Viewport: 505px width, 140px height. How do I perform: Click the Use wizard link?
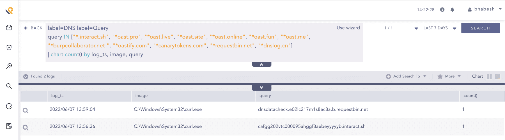[348, 28]
